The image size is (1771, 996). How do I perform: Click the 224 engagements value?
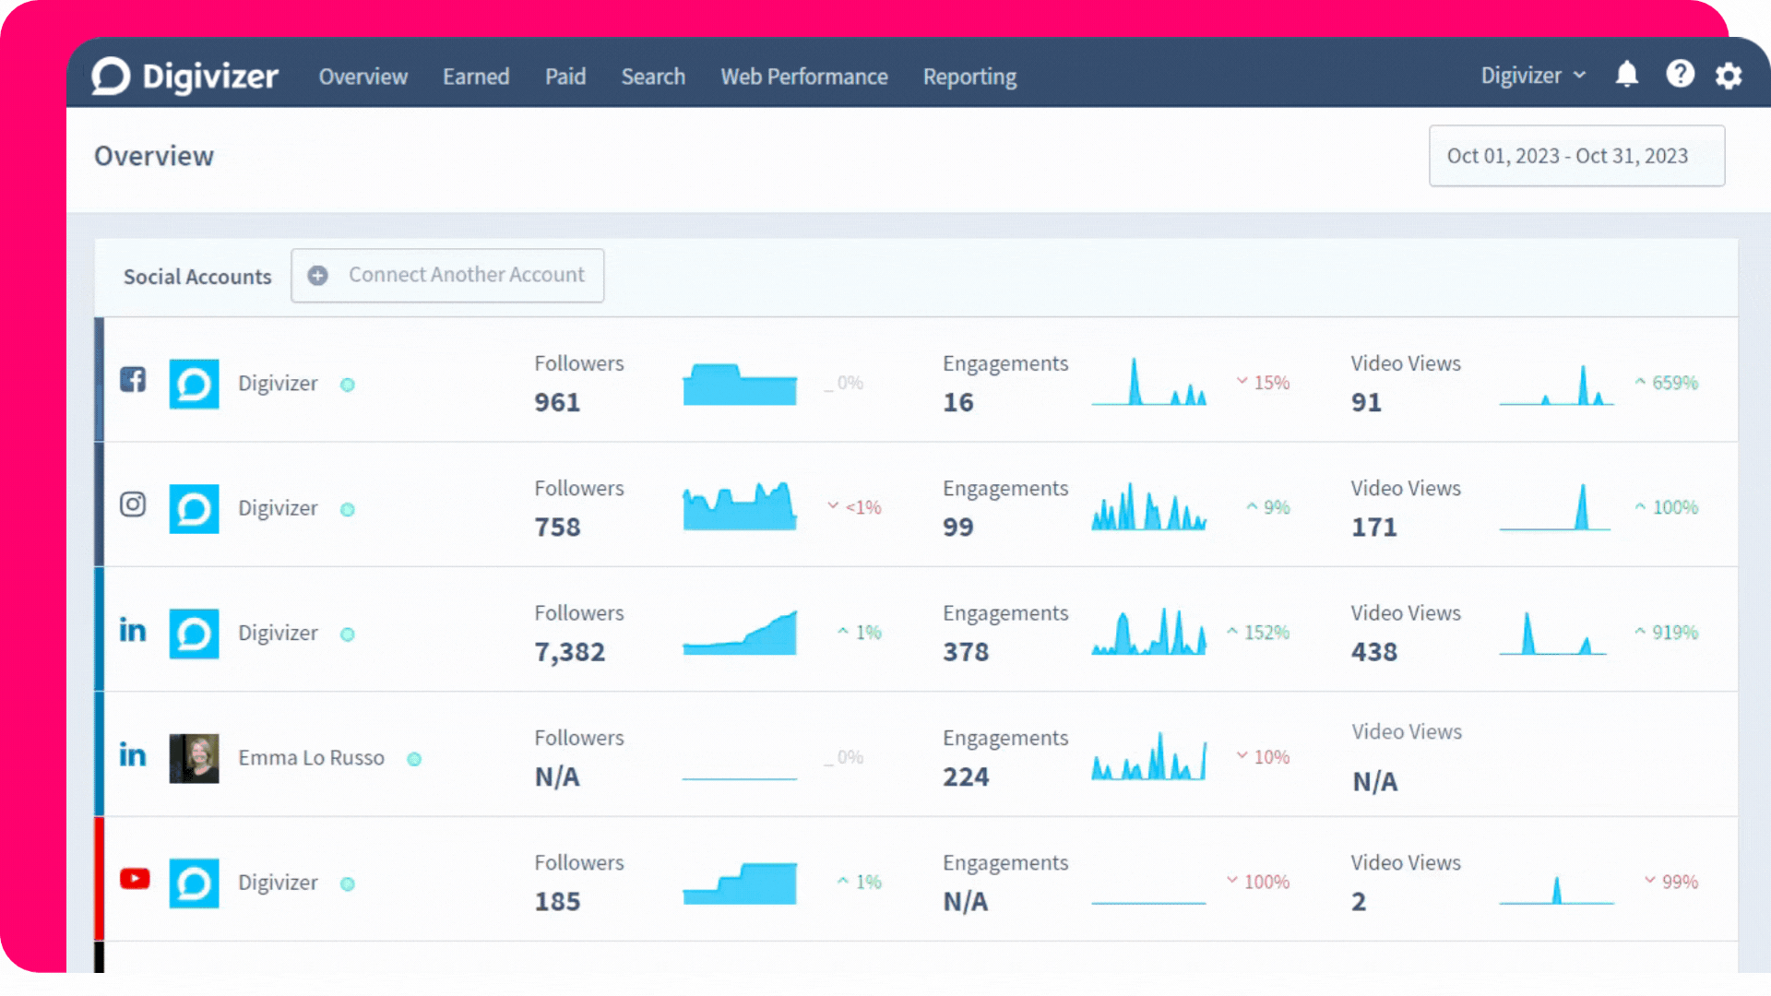point(966,777)
